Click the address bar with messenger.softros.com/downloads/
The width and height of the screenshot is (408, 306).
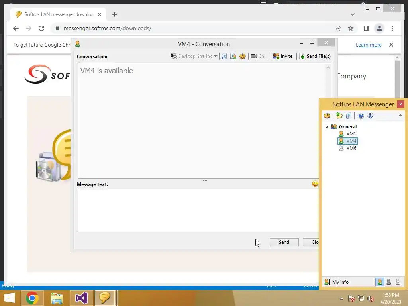coord(107,28)
